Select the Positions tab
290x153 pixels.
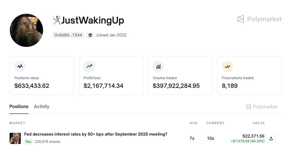point(19,106)
